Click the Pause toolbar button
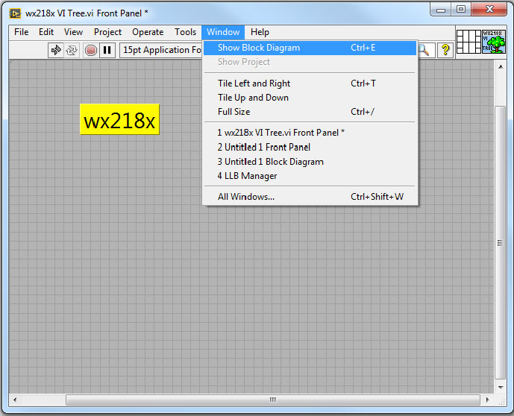 tap(107, 50)
